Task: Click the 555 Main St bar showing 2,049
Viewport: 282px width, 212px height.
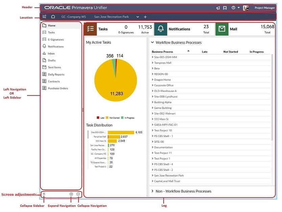Action: click(112, 141)
